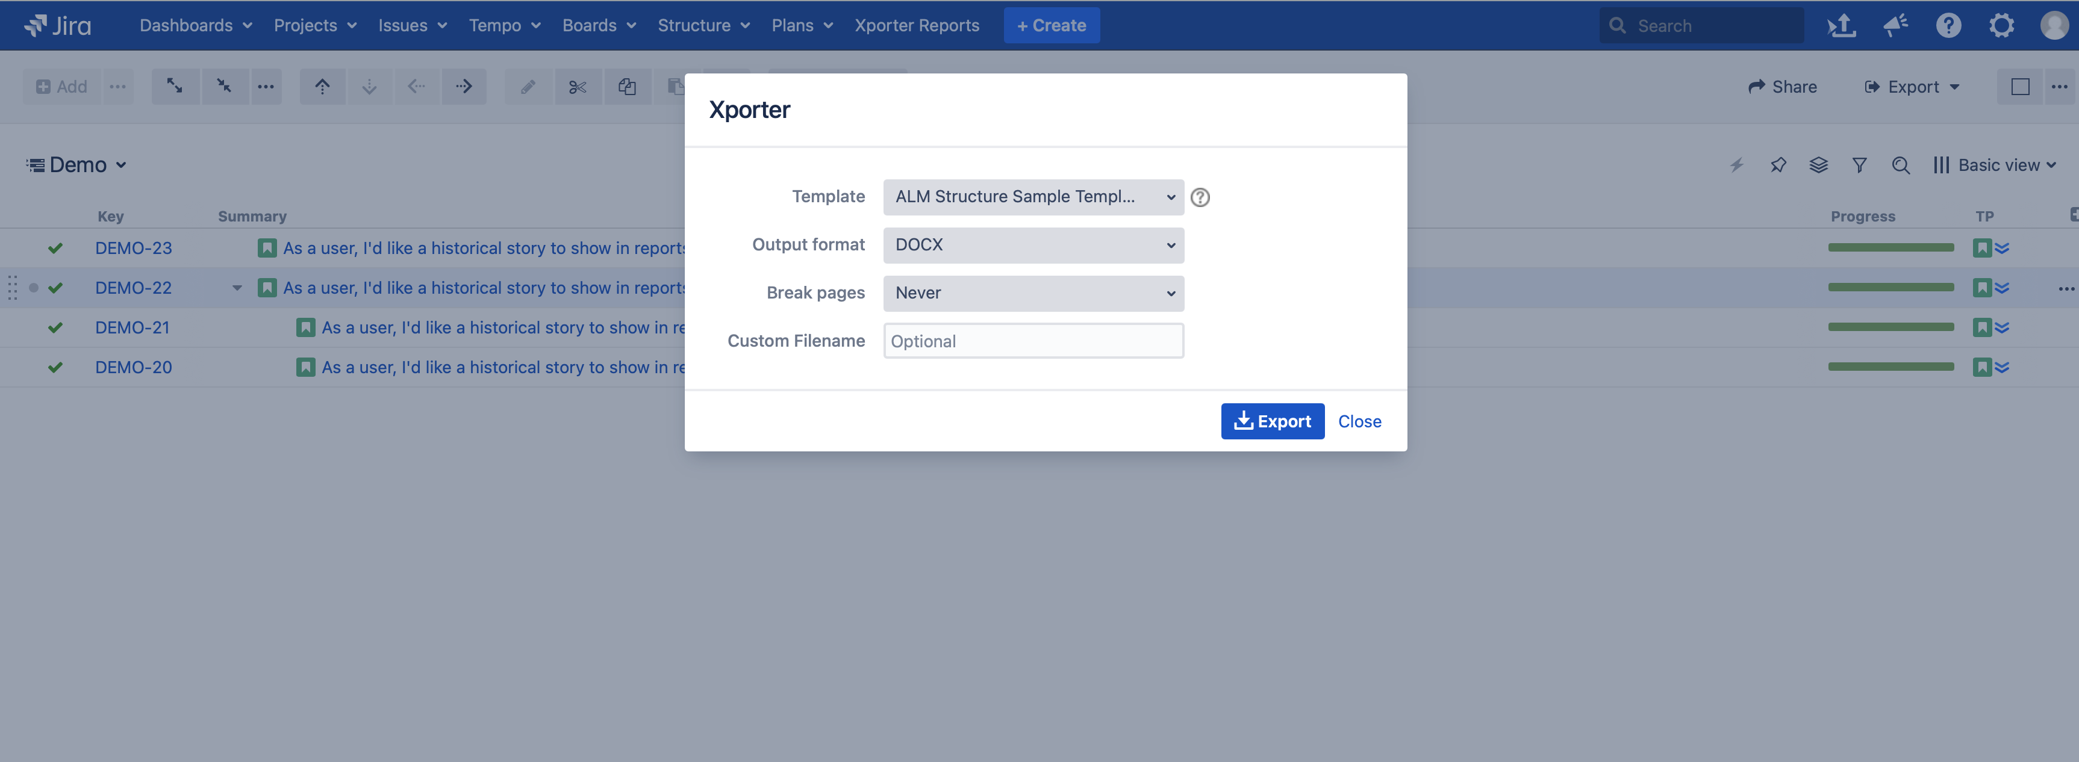
Task: Click the Jira settings gear icon
Action: (x=2001, y=26)
